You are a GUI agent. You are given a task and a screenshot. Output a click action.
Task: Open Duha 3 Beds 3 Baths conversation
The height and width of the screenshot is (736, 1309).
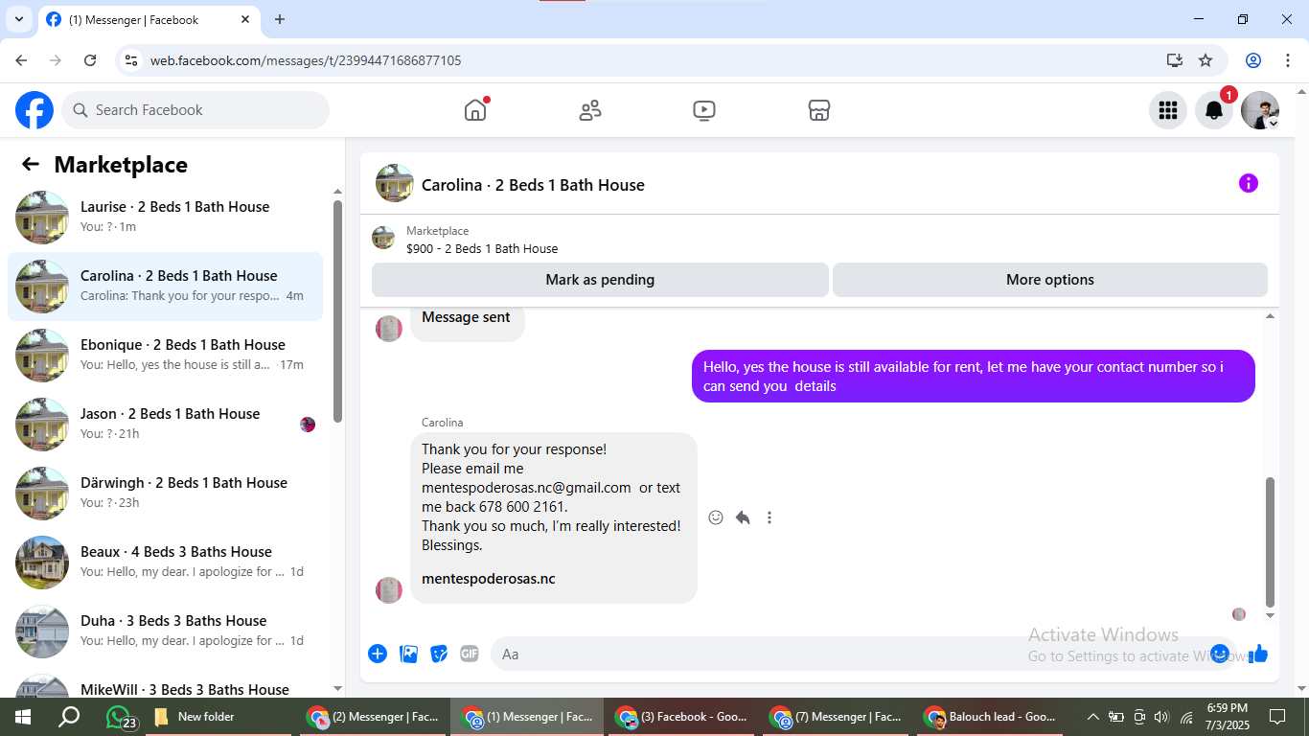pyautogui.click(x=165, y=632)
